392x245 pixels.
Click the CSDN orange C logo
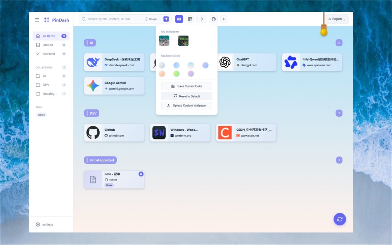pos(225,133)
